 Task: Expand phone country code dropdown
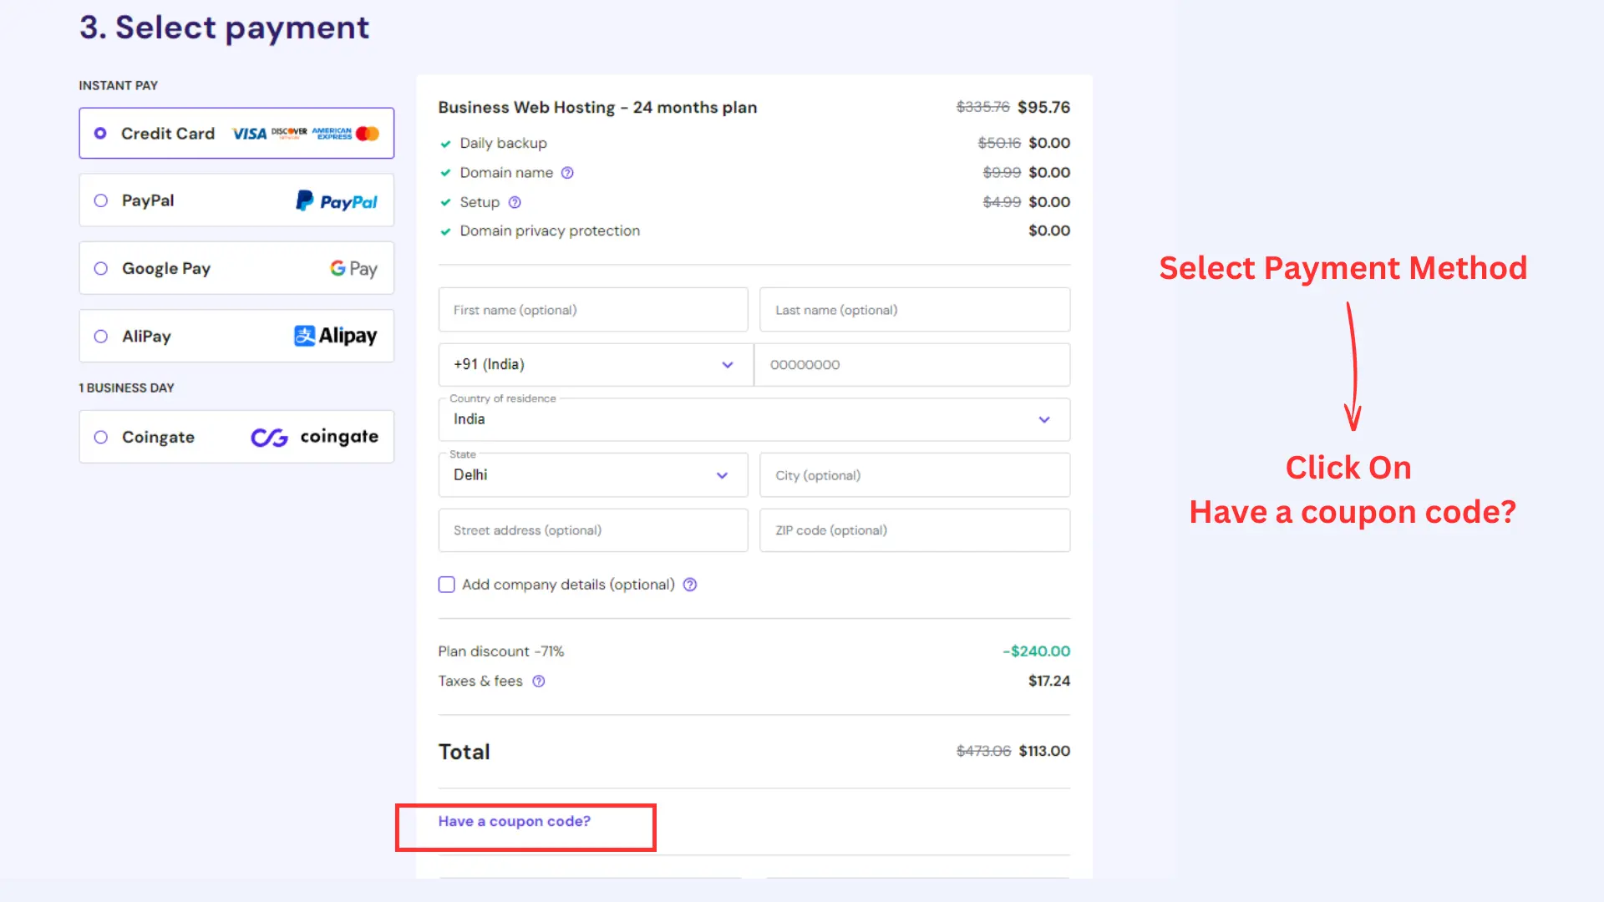[x=727, y=364]
